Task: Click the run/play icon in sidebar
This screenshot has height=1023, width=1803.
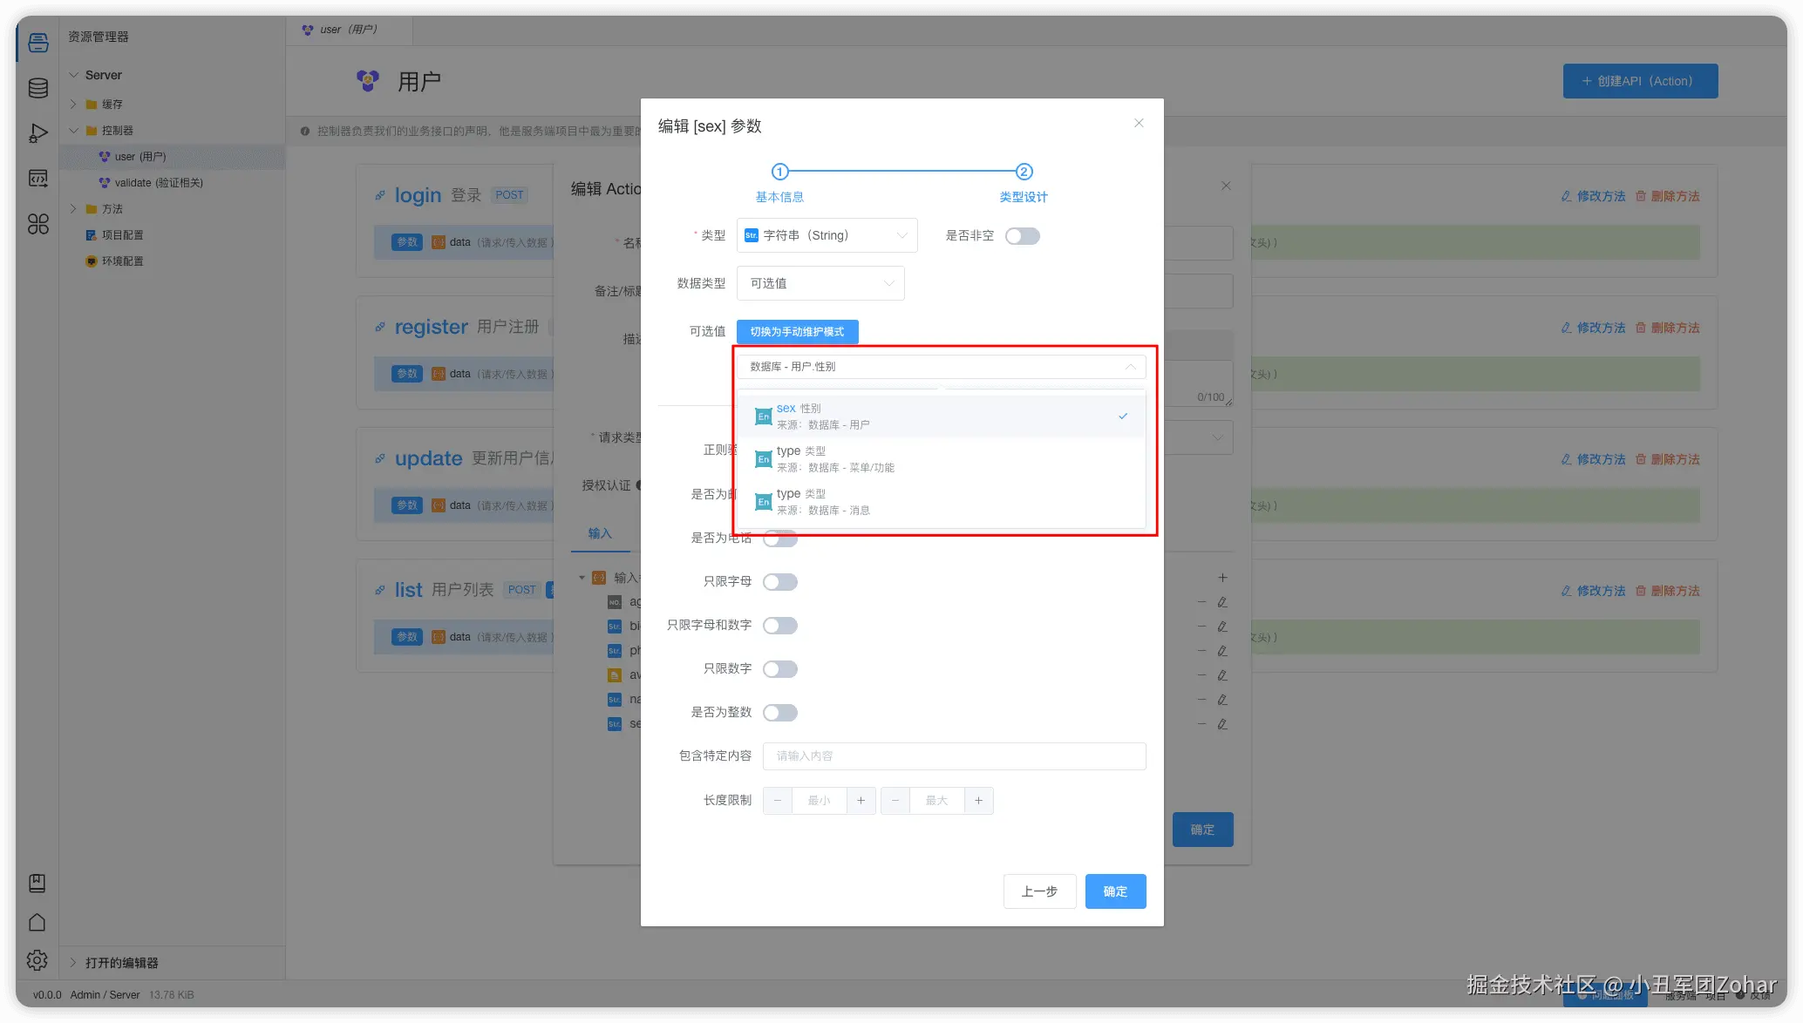Action: 37,133
